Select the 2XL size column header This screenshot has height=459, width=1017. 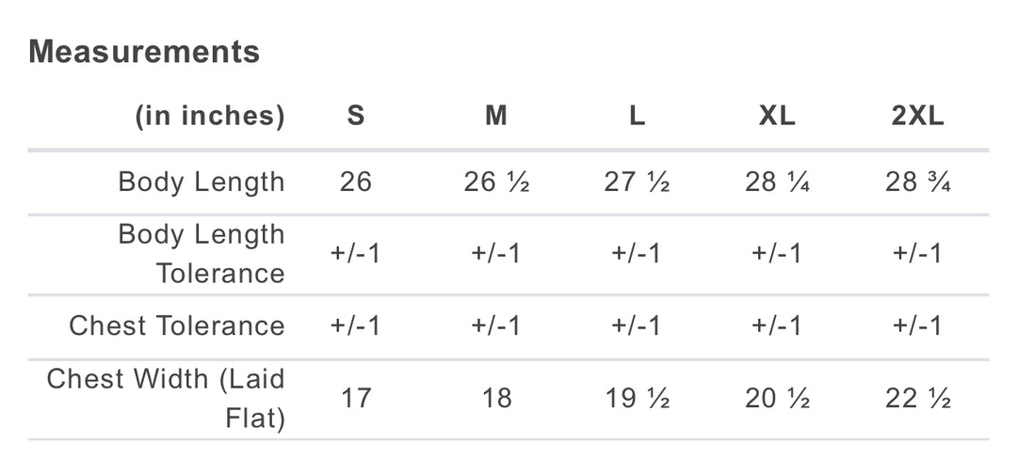tap(918, 117)
